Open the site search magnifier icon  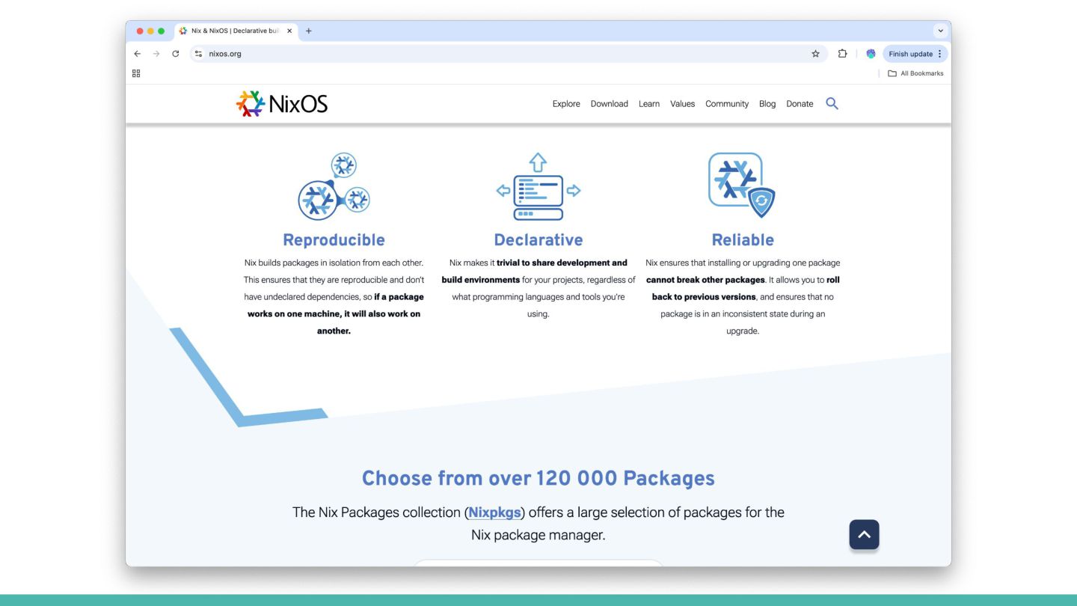(832, 104)
